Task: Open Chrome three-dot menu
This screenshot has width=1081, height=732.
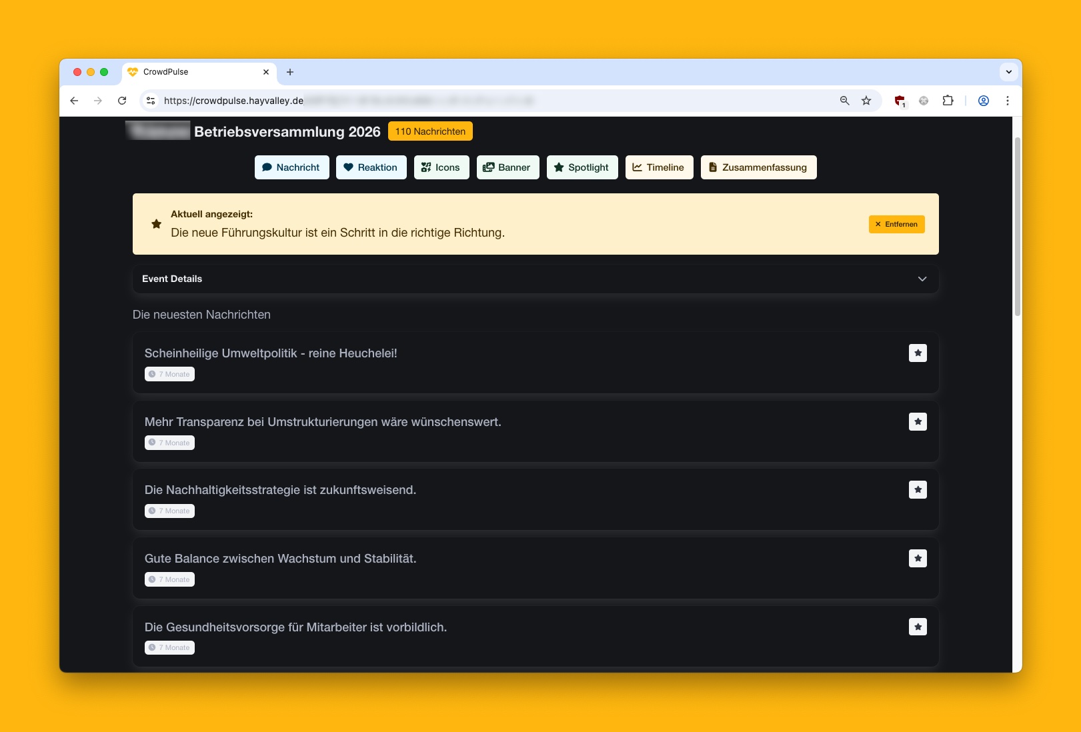Action: click(x=1007, y=101)
